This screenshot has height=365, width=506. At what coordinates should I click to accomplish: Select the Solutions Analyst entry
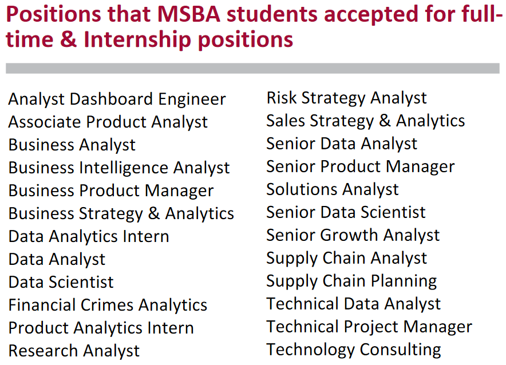[x=333, y=189]
